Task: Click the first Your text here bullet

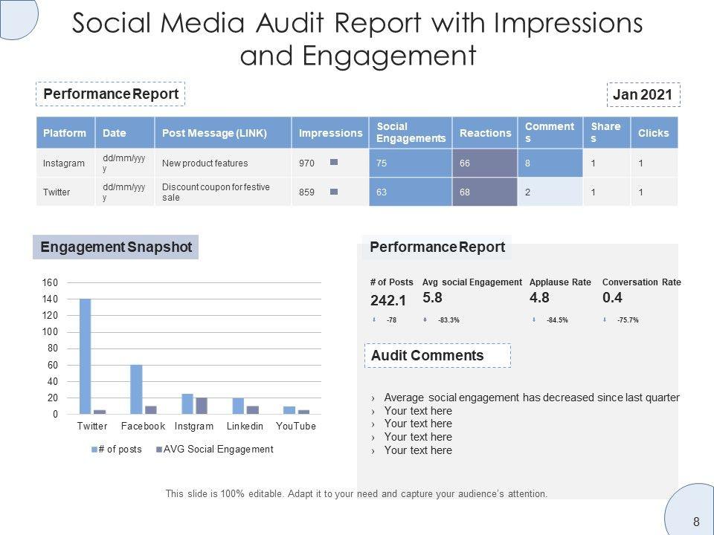Action: (x=418, y=411)
